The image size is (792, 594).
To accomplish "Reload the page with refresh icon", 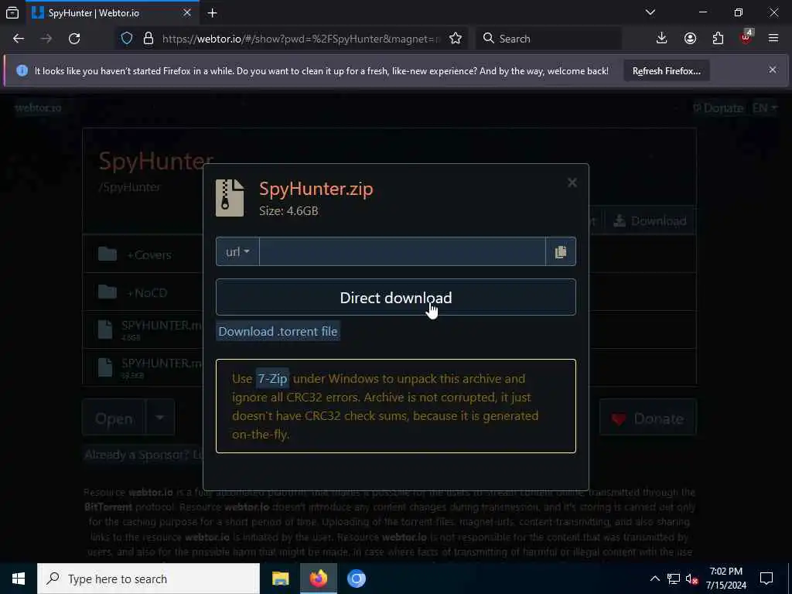I will (x=74, y=39).
